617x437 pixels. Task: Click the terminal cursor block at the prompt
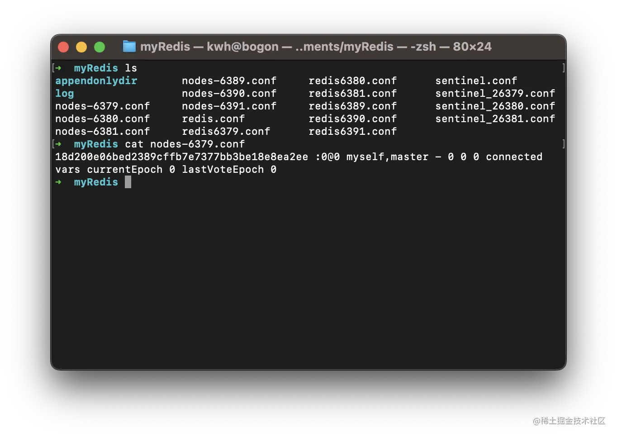pyautogui.click(x=128, y=182)
